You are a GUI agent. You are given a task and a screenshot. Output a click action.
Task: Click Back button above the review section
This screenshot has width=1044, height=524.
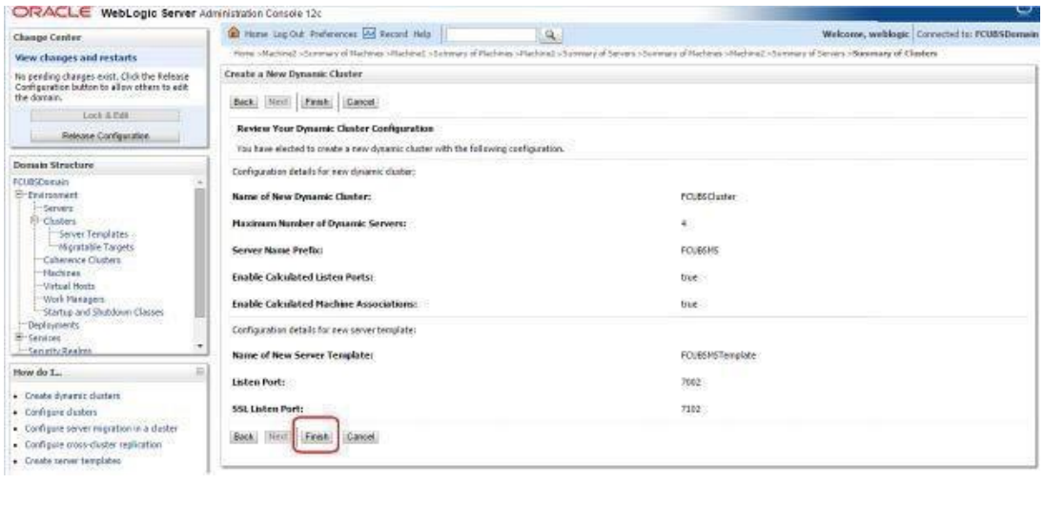point(244,102)
